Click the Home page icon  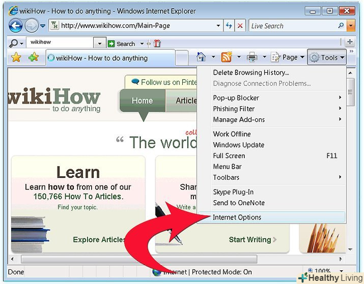[201, 57]
